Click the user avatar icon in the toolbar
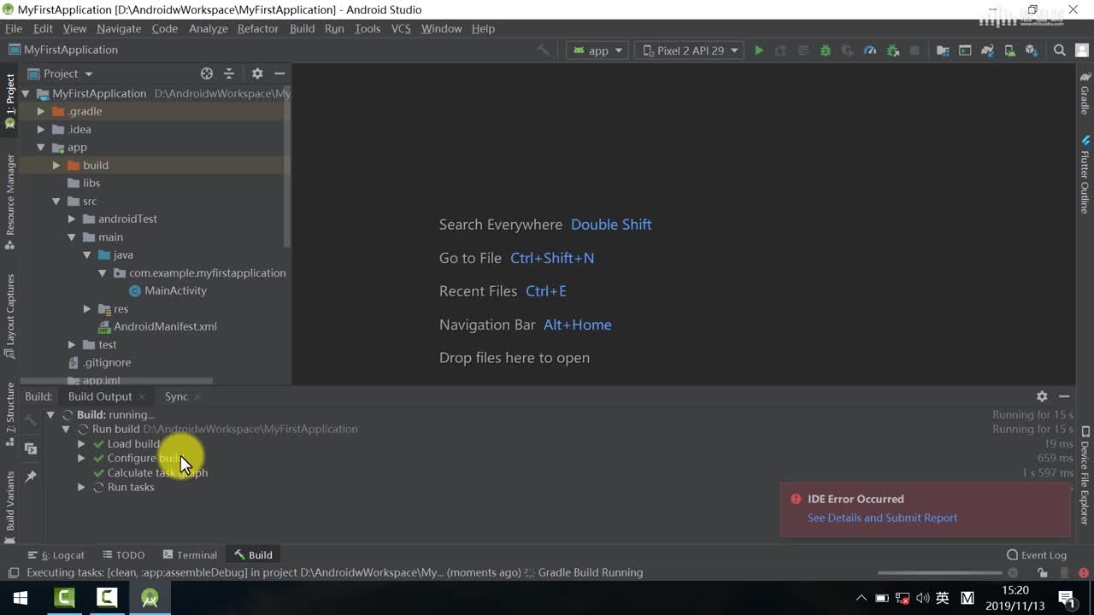The image size is (1094, 615). pos(1080,50)
